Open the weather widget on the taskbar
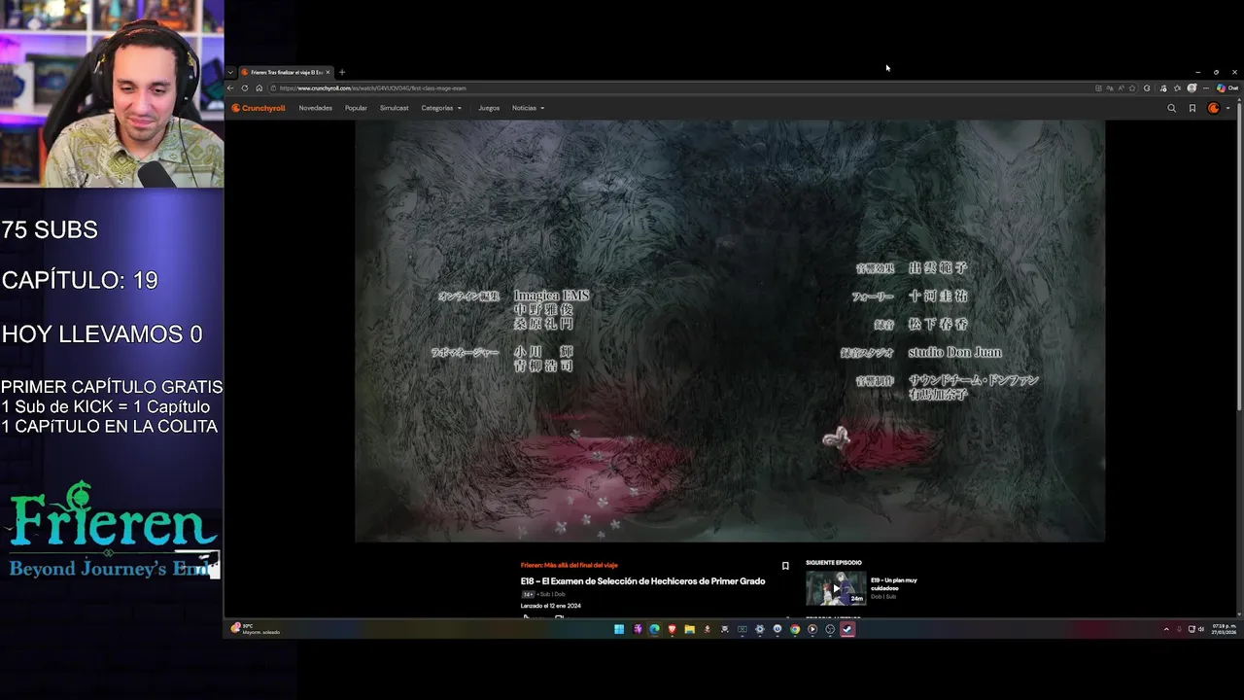 tap(255, 629)
